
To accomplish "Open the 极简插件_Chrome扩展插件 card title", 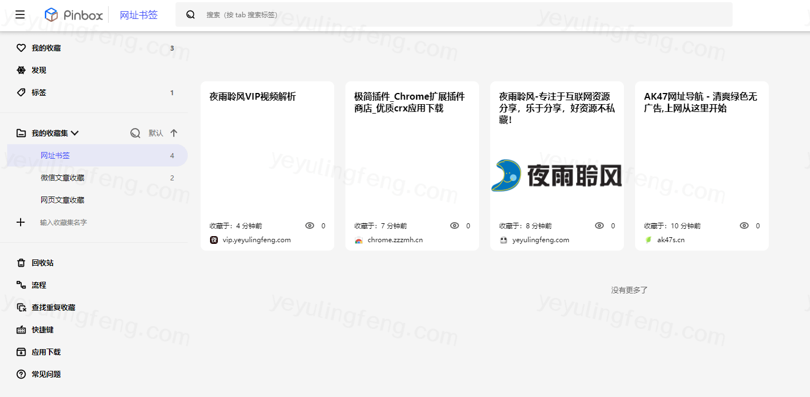I will pos(409,102).
